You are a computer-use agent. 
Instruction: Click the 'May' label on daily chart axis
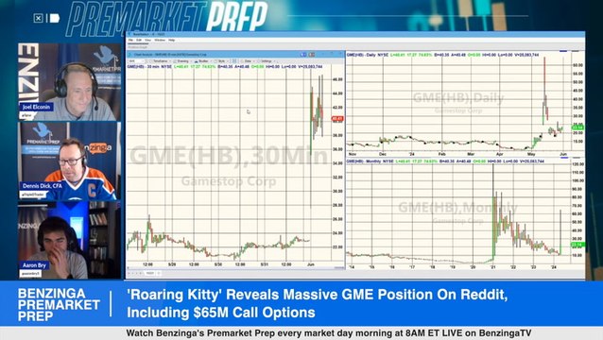[531, 154]
